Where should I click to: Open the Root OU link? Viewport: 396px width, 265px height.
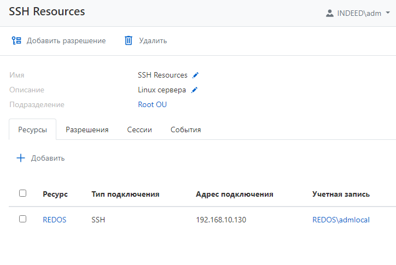pos(152,104)
